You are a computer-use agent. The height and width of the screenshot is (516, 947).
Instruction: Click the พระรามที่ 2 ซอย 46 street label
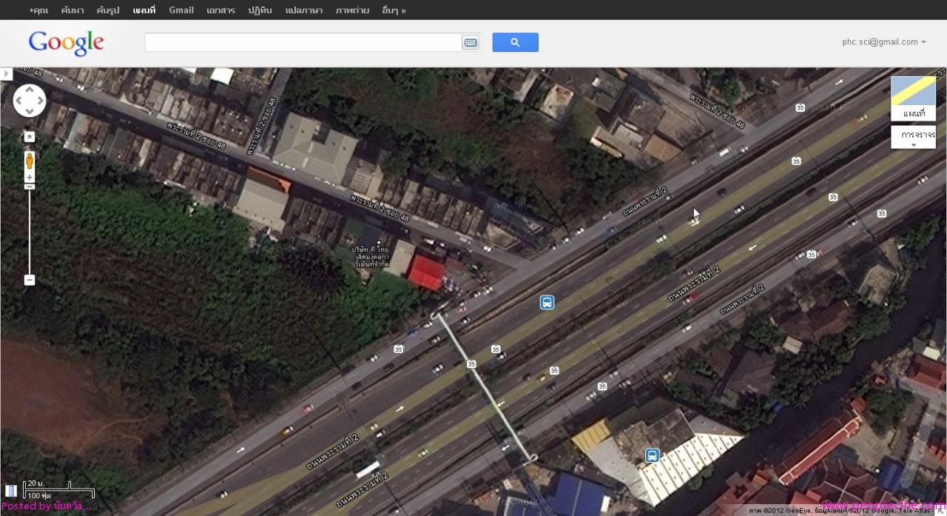coord(717,111)
